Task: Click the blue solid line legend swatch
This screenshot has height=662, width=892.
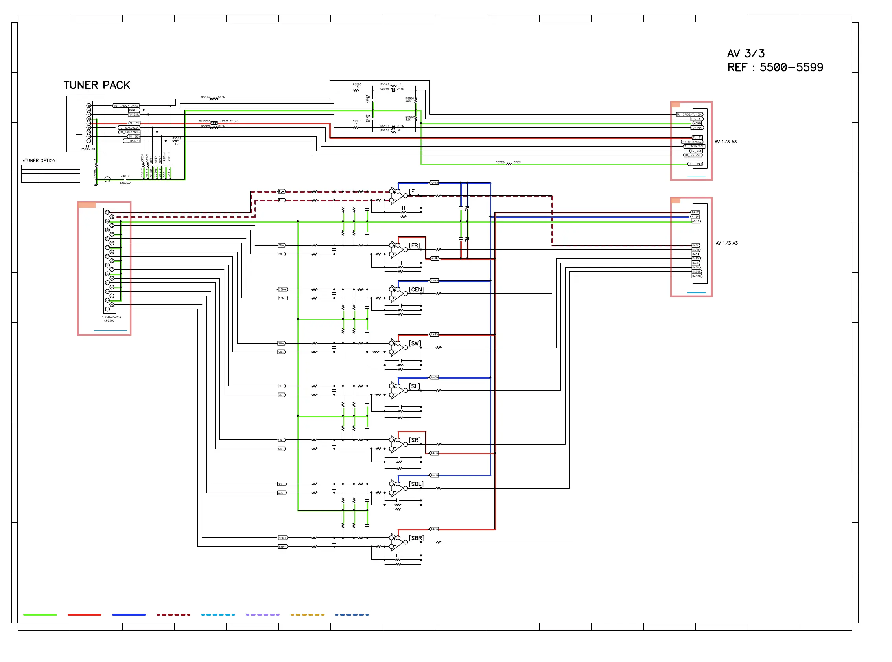Action: tap(129, 614)
